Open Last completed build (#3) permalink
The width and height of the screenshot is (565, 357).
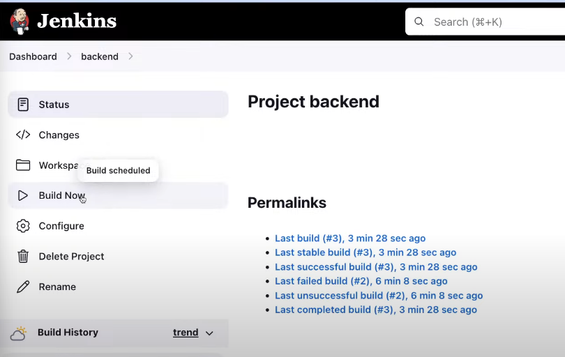click(x=376, y=310)
